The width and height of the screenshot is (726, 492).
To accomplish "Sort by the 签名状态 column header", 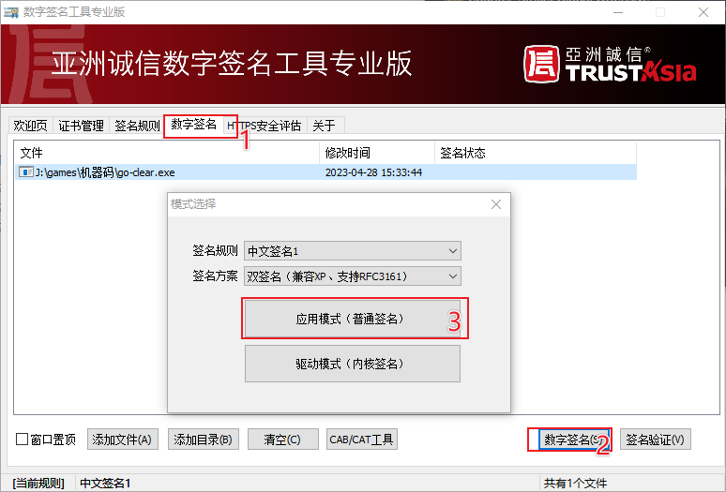I will click(x=536, y=153).
